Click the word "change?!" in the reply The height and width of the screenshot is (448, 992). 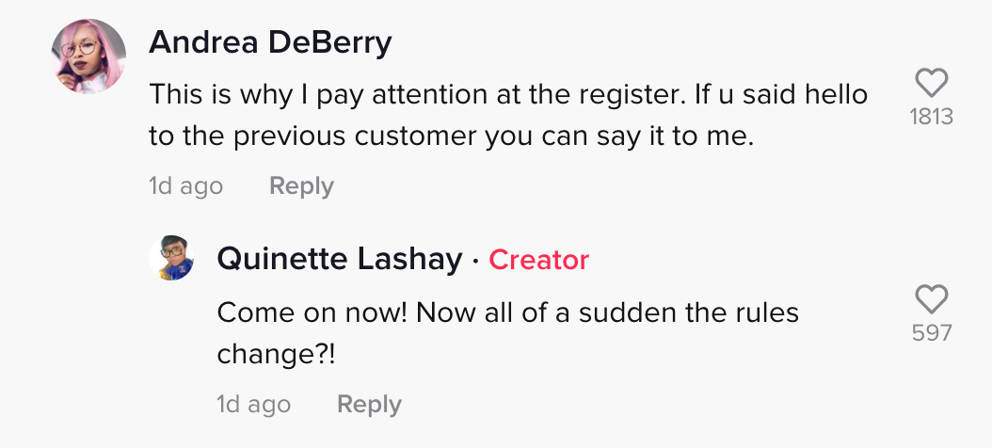[x=276, y=354]
